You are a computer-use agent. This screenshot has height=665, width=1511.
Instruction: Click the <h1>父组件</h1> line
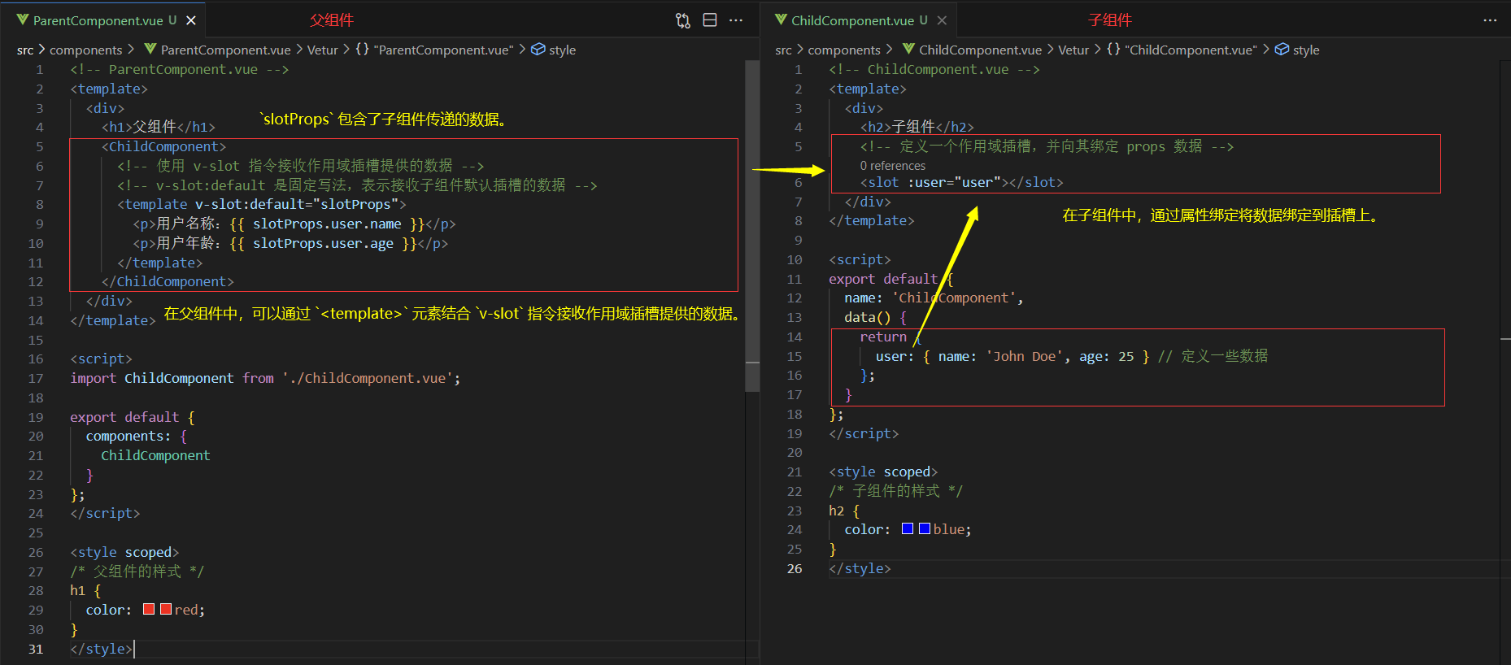tap(159, 127)
